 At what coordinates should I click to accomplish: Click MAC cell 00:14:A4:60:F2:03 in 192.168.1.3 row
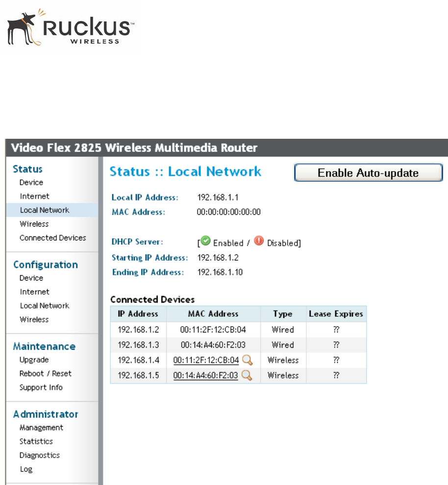[x=213, y=345]
